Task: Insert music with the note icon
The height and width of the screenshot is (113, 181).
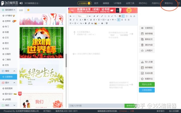Action: pos(89,23)
